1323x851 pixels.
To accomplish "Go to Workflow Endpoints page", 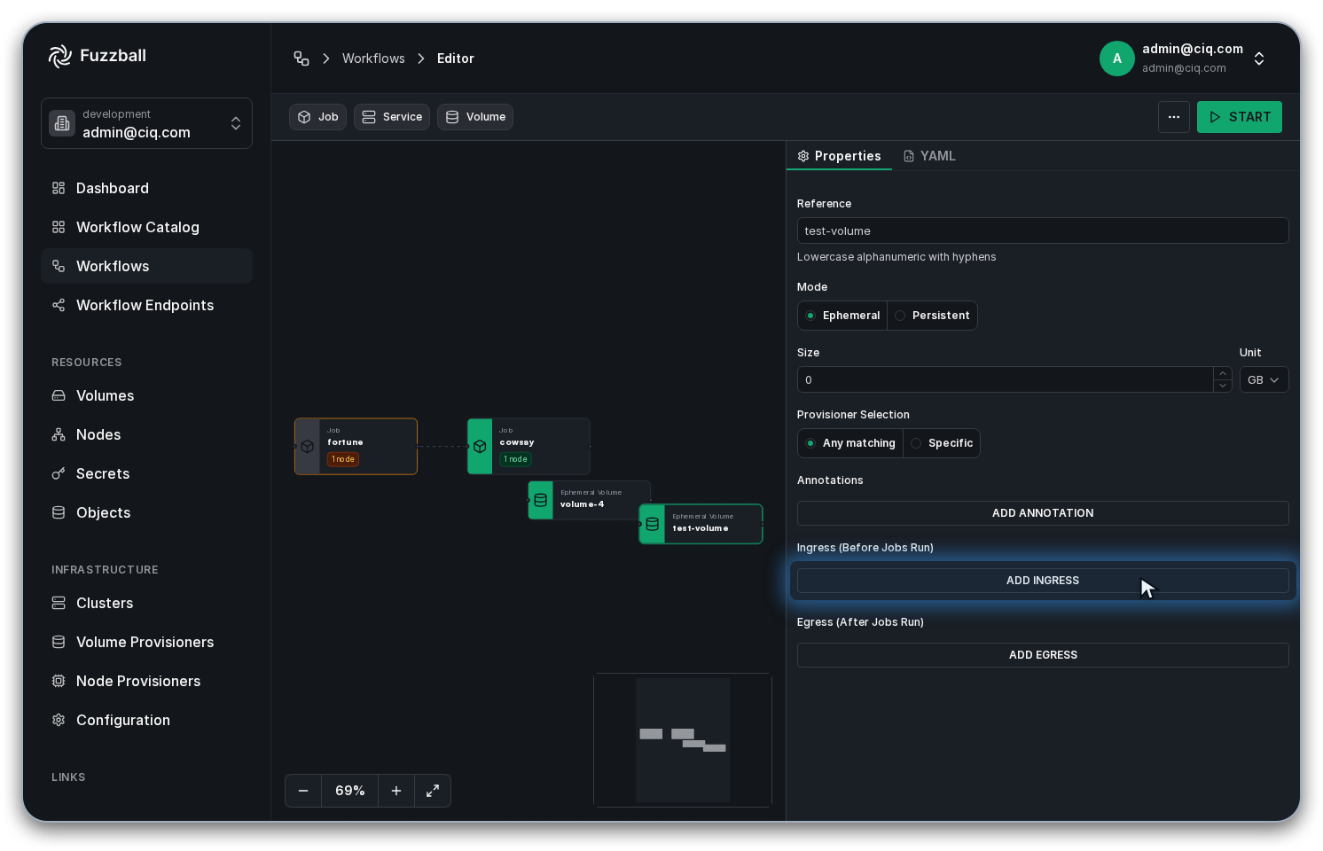I will [x=146, y=305].
